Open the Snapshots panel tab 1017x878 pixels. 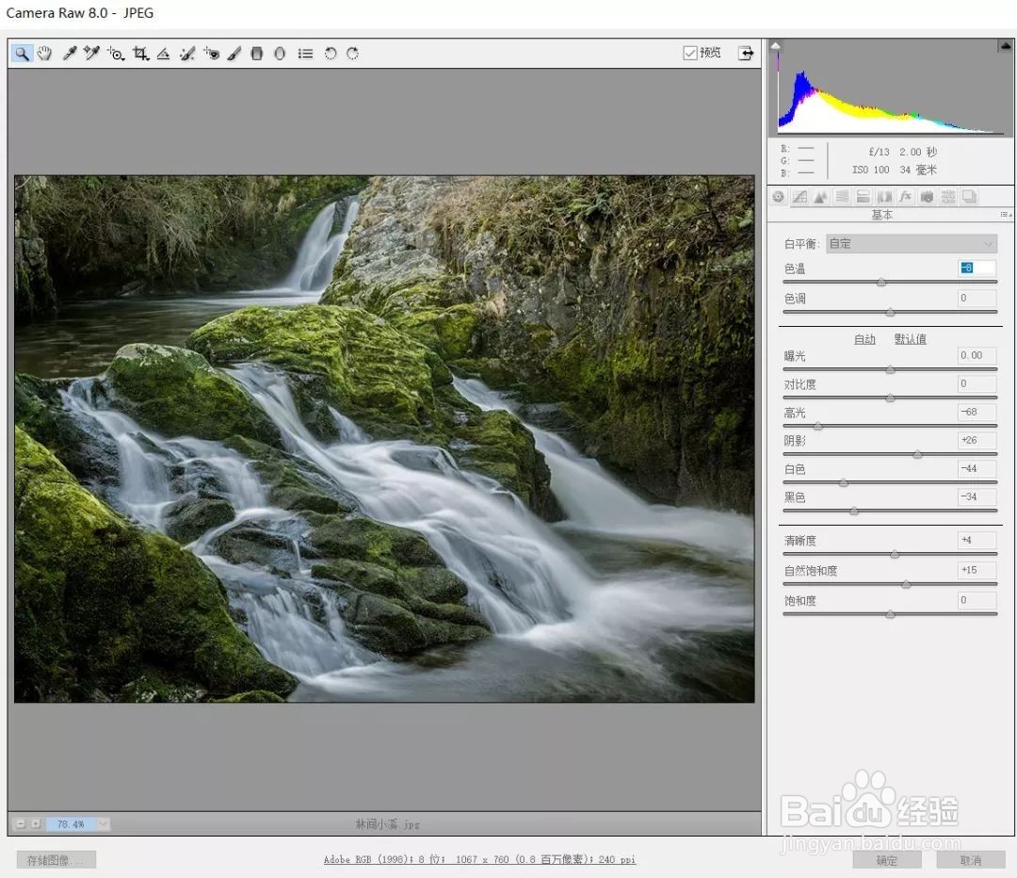point(970,197)
